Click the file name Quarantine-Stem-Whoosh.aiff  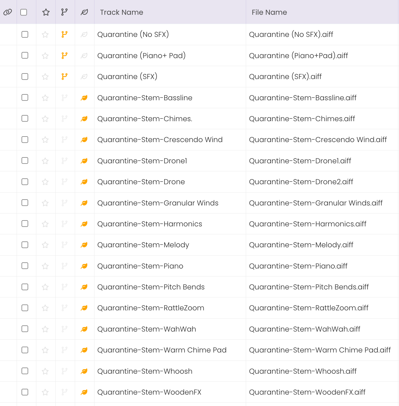[x=303, y=371]
